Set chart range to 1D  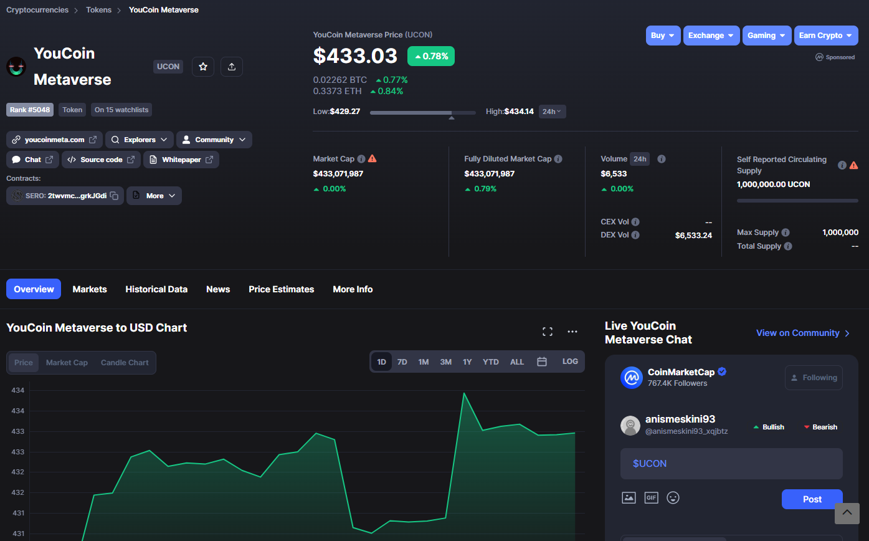click(x=381, y=362)
